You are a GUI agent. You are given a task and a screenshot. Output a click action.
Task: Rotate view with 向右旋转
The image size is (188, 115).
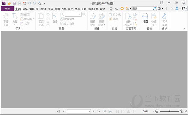tap(67, 24)
